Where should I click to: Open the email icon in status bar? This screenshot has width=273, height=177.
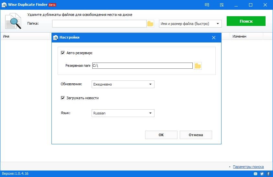[x=256, y=174]
